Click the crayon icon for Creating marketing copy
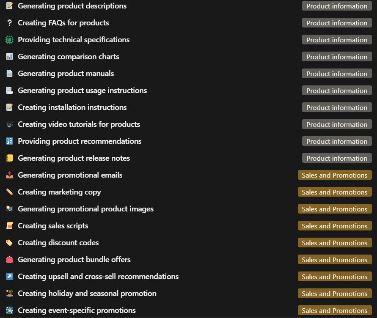Screen dimensions: 377x318 9,192
